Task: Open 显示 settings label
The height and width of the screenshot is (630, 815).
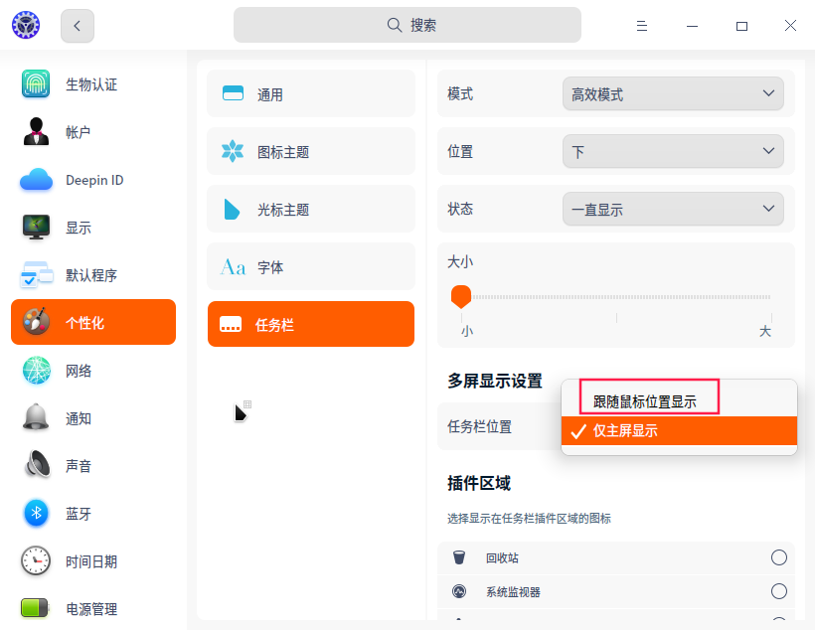Action: tap(78, 228)
